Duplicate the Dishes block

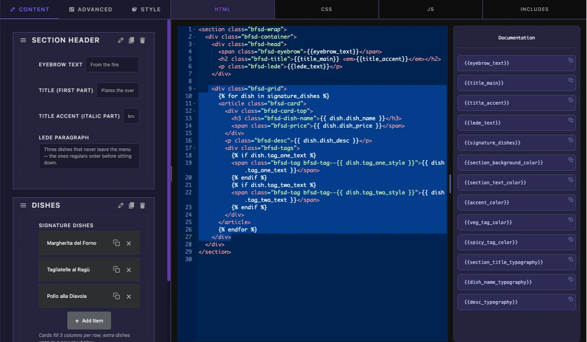(x=132, y=205)
